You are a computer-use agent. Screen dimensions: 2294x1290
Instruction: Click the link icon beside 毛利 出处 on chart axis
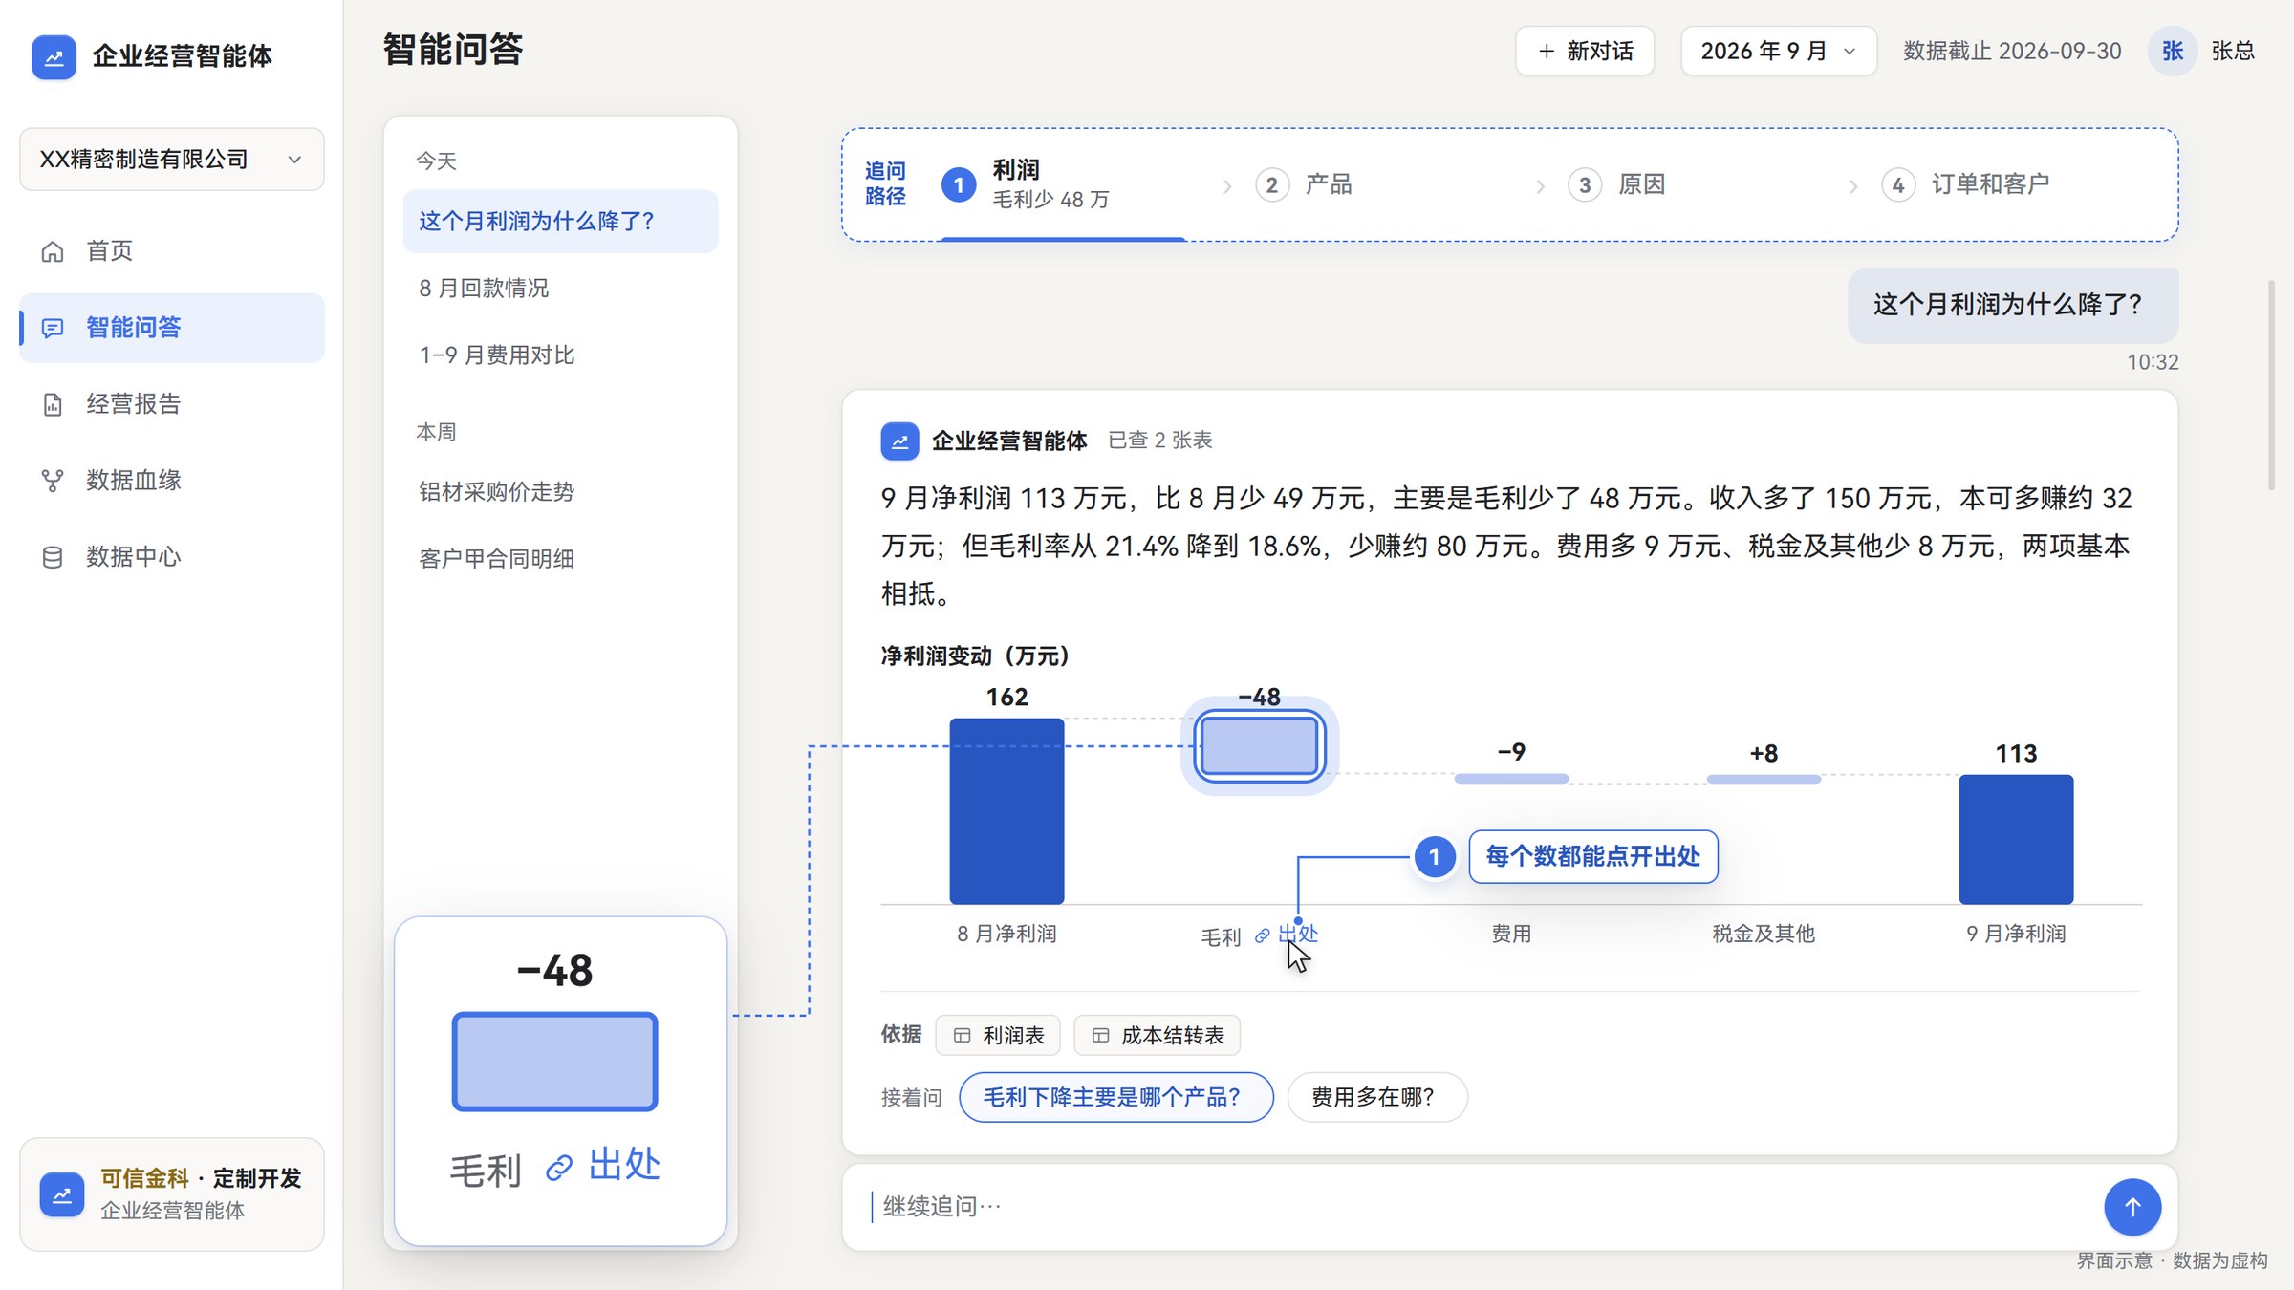pyautogui.click(x=1262, y=935)
